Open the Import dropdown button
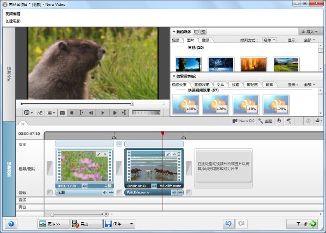The image size is (326, 233). tap(310, 32)
